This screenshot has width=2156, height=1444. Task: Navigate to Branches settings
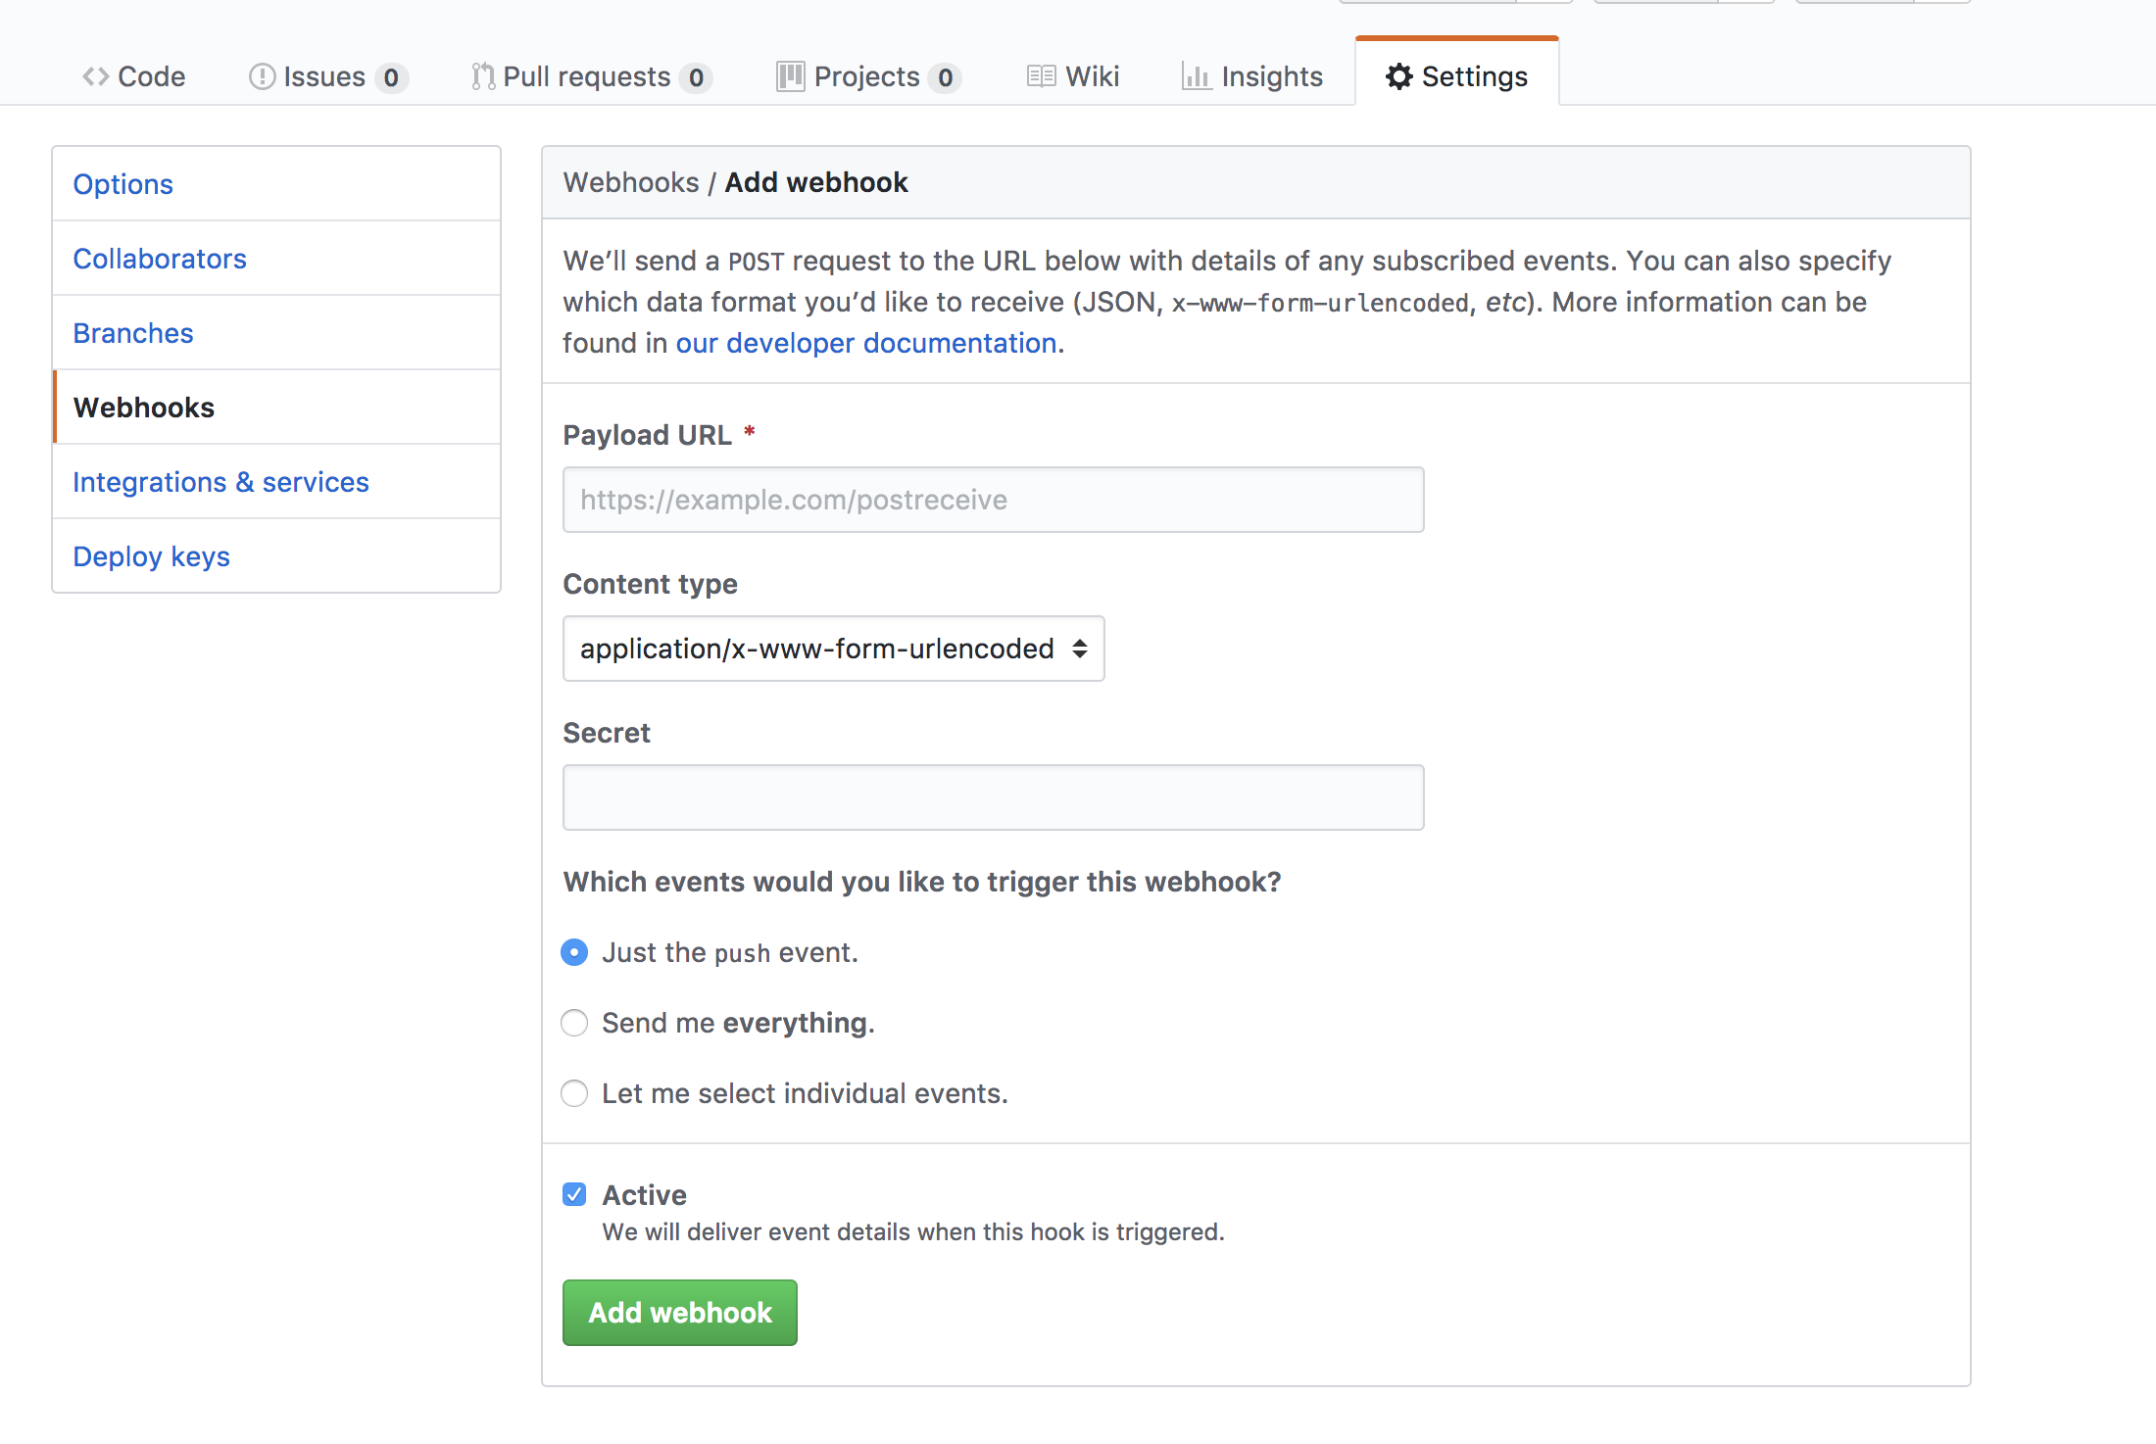coord(132,333)
